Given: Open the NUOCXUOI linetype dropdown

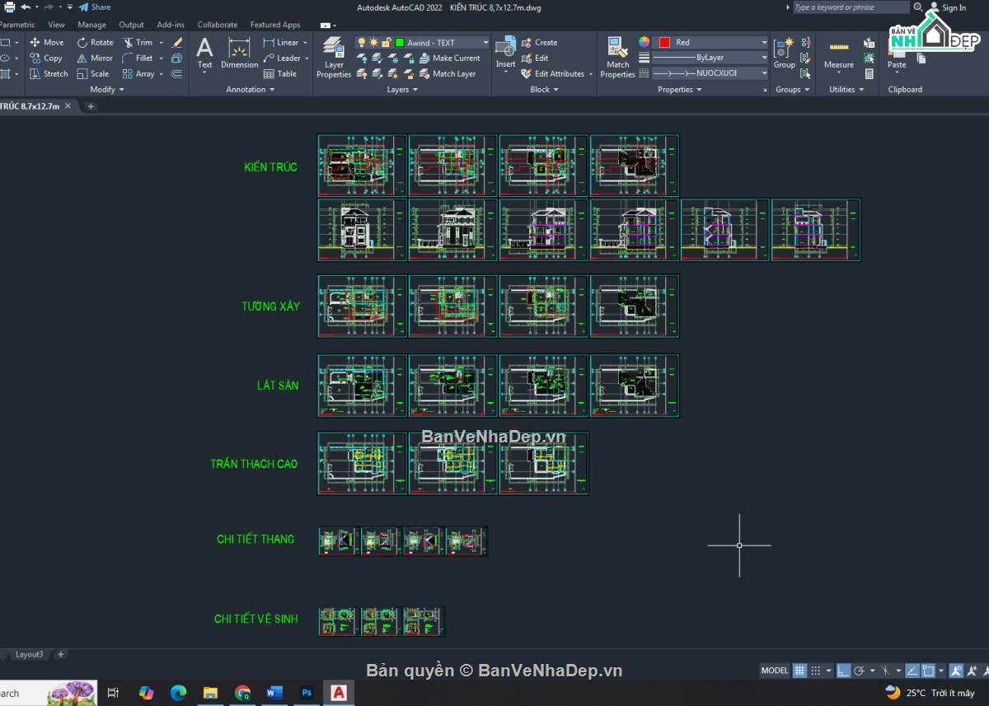Looking at the screenshot, I should click(x=765, y=72).
